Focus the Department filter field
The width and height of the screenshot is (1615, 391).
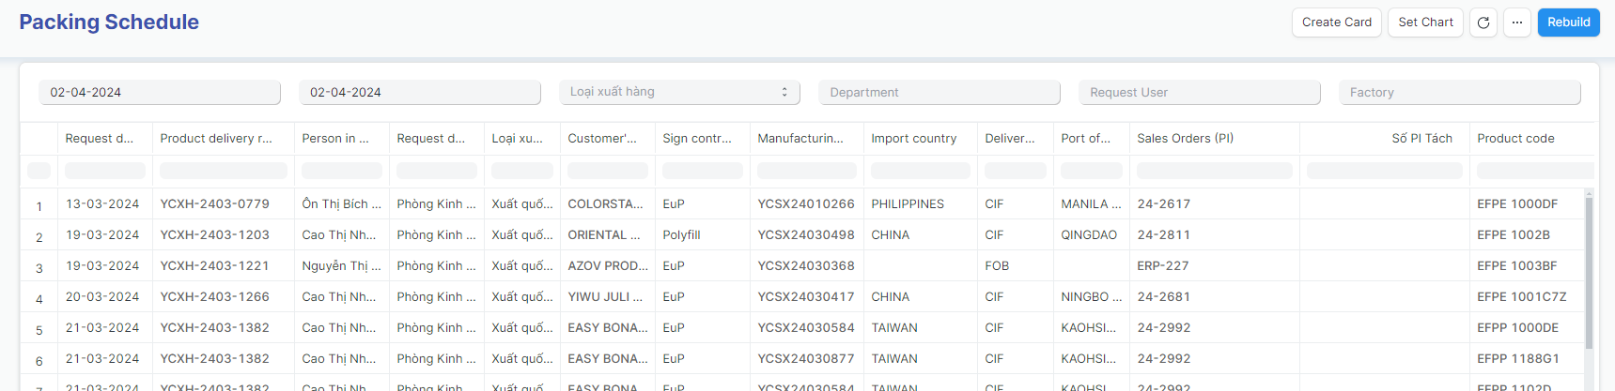pos(939,92)
